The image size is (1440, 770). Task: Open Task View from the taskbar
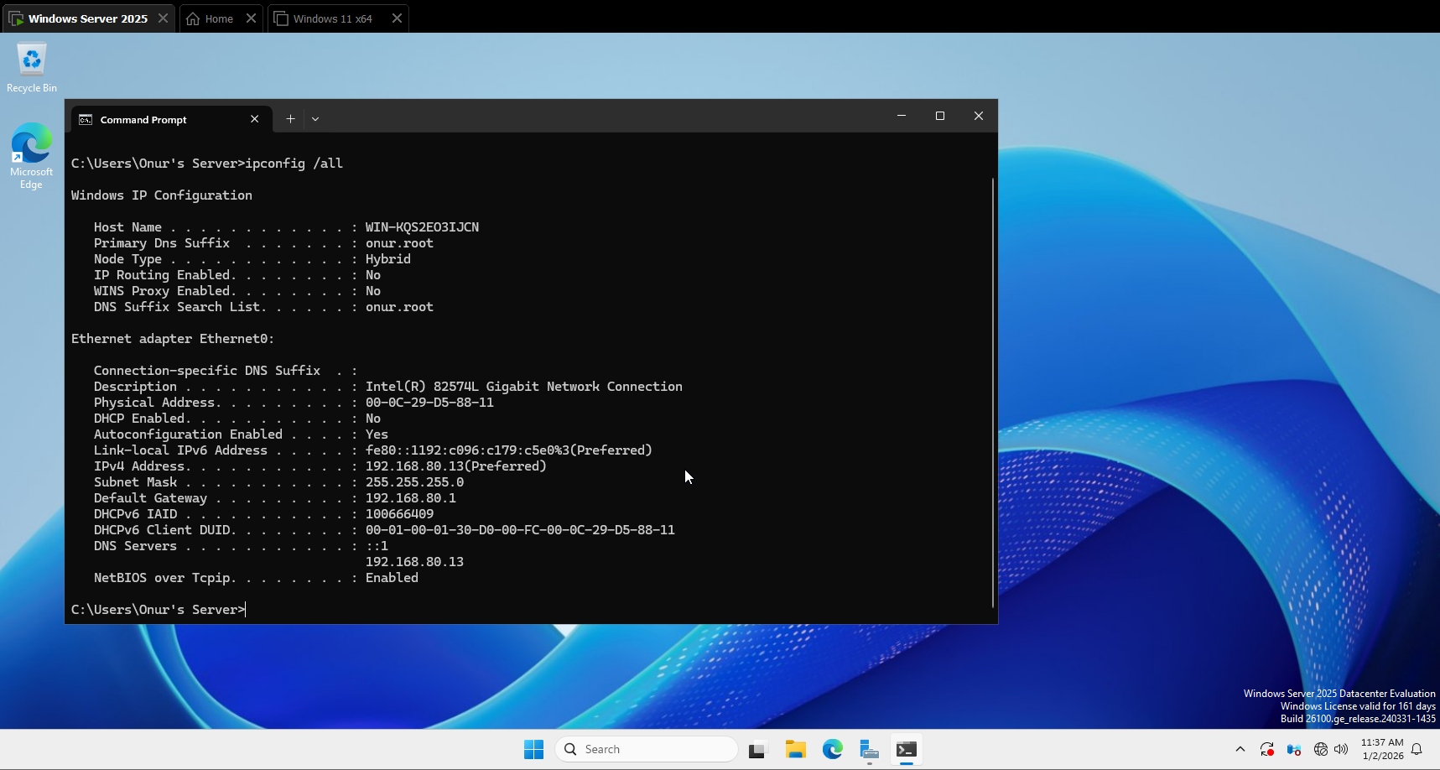coord(758,749)
